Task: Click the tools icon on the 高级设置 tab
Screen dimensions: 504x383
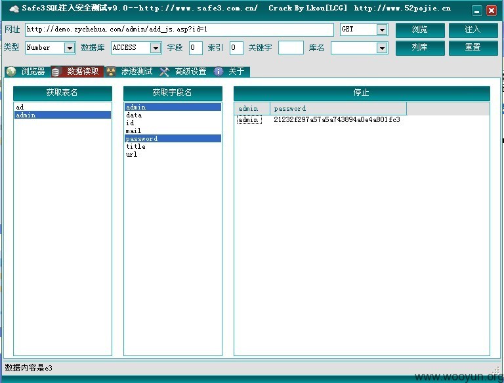Action: tap(164, 71)
